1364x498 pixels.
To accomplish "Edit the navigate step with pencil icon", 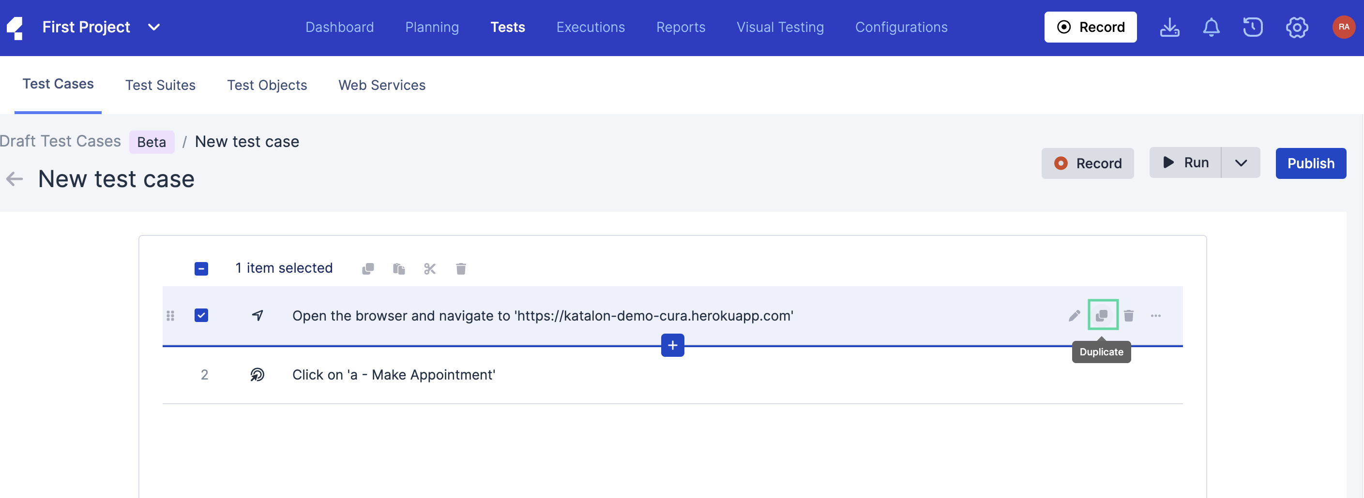I will tap(1074, 316).
